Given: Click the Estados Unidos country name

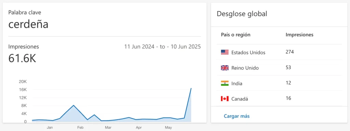Looking at the screenshot, I should click(x=248, y=53).
